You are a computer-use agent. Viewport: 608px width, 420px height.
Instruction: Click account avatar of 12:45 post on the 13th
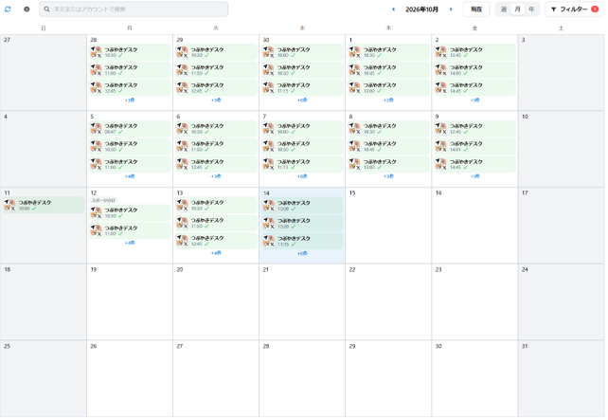pos(182,241)
